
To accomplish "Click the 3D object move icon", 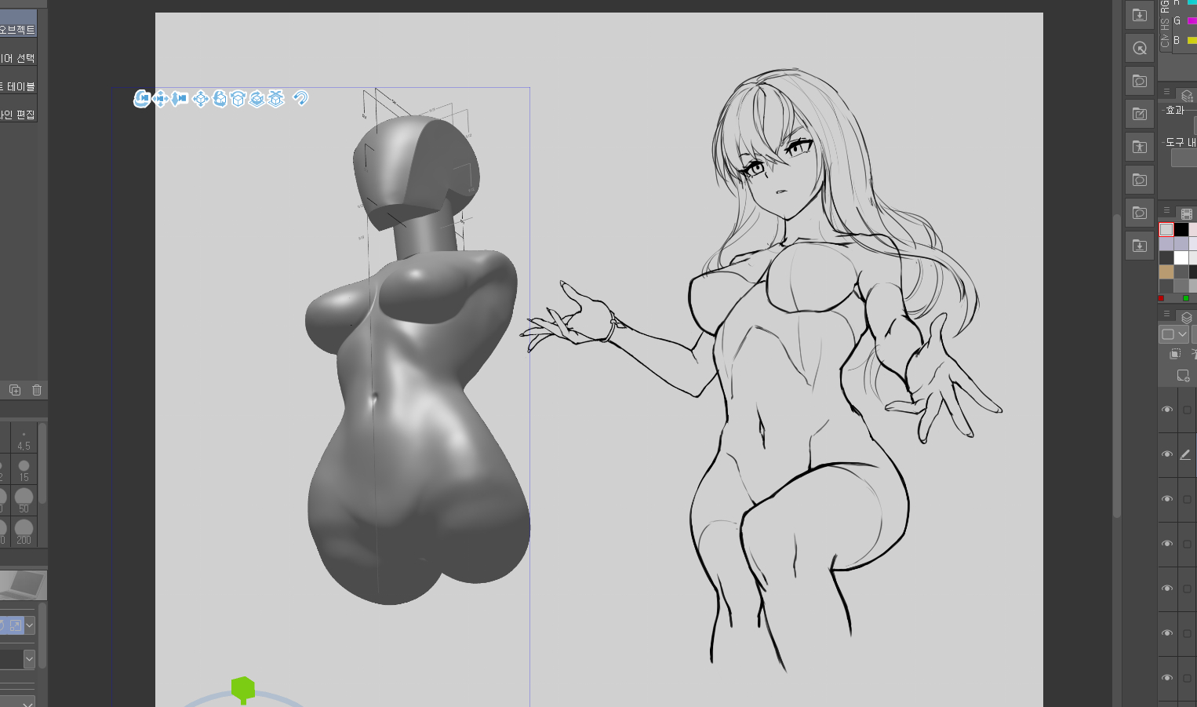I will [x=200, y=98].
